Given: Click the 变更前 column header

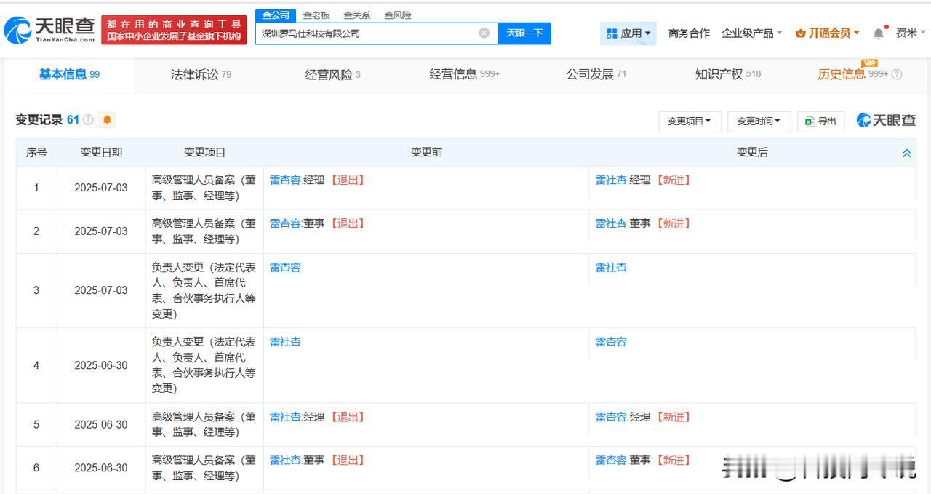Looking at the screenshot, I should (x=426, y=152).
